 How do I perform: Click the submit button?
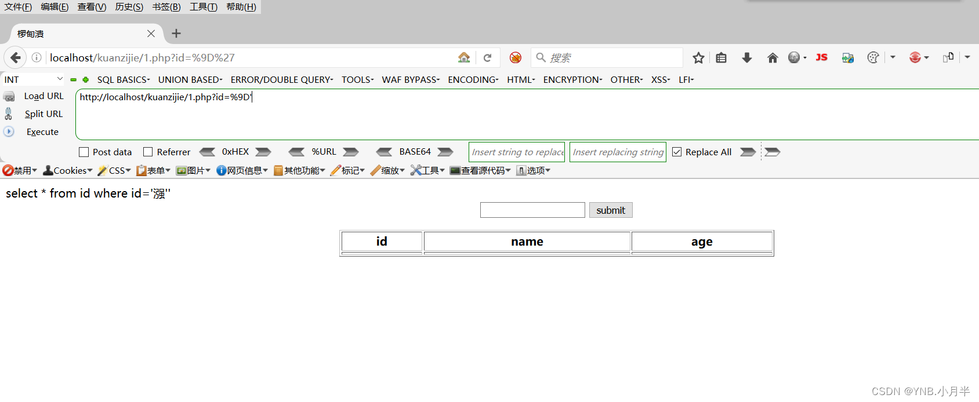611,210
